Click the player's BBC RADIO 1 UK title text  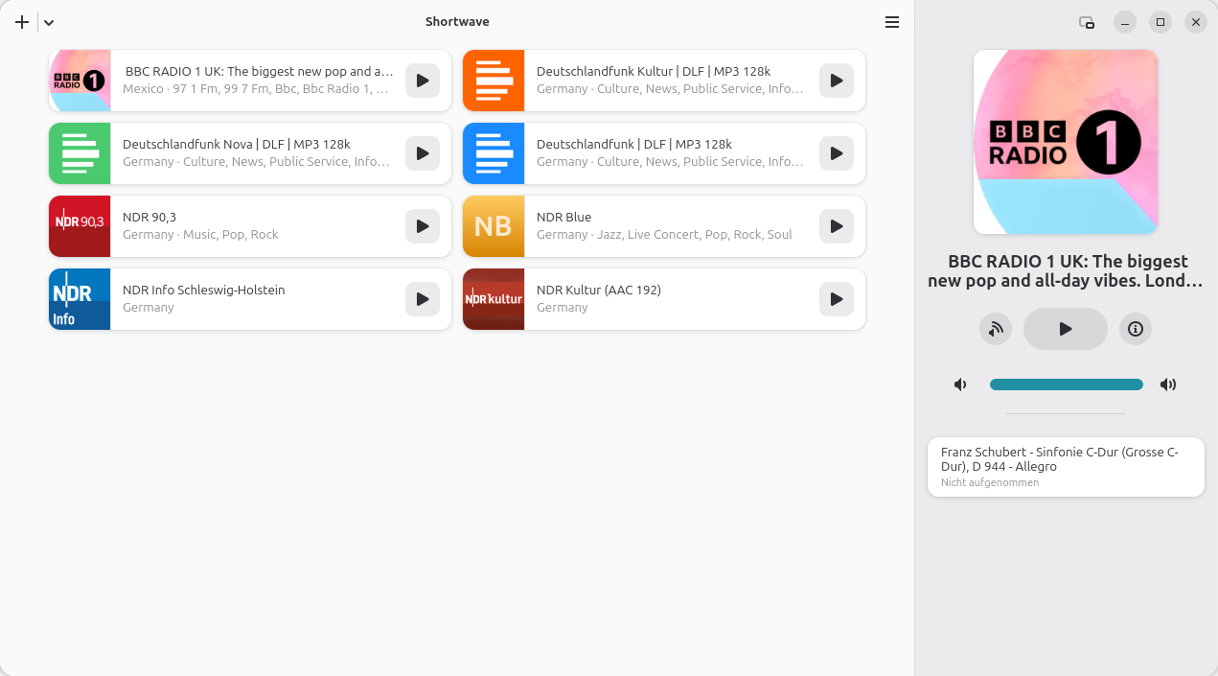[1066, 270]
